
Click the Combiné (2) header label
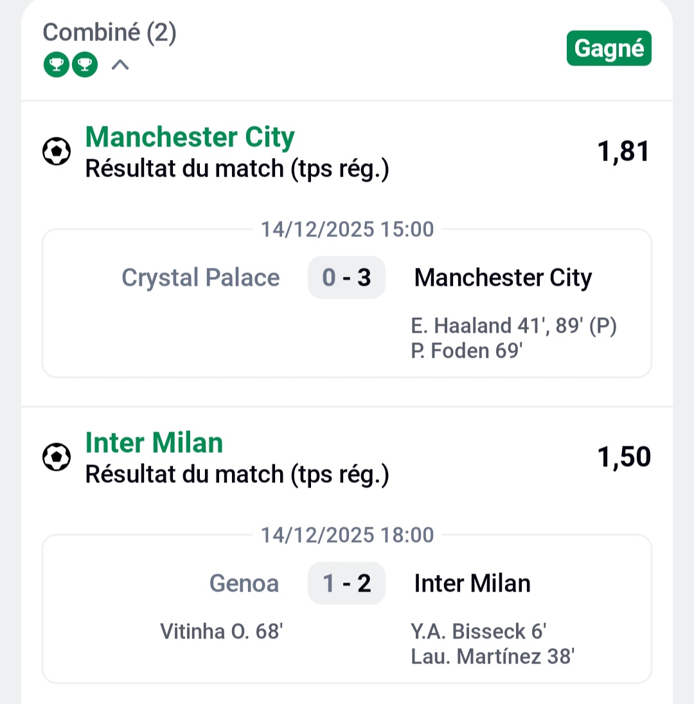109,33
